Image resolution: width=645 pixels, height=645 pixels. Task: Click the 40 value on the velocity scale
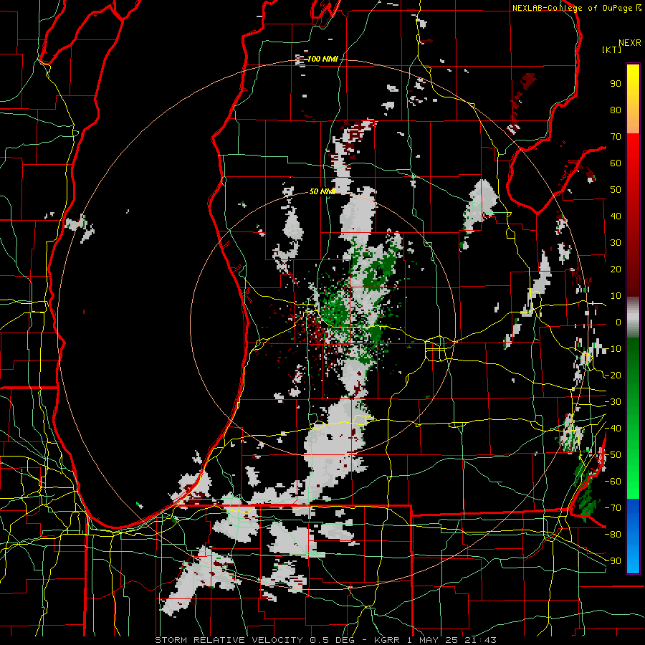tap(616, 216)
